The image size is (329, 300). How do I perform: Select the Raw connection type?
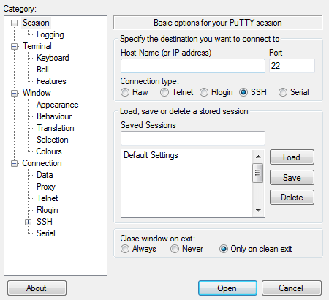point(125,92)
